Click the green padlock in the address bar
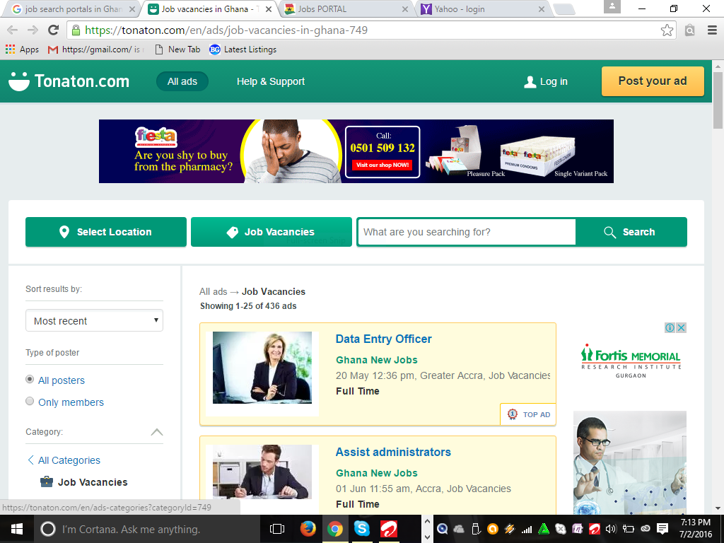Image resolution: width=724 pixels, height=543 pixels. pos(76,30)
